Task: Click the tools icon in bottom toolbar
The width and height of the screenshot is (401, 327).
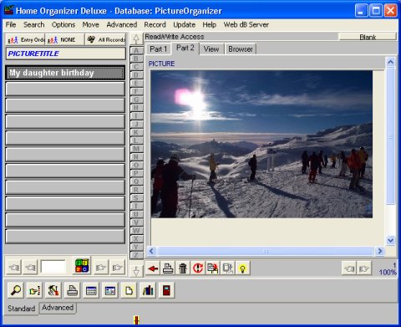Action: click(53, 290)
